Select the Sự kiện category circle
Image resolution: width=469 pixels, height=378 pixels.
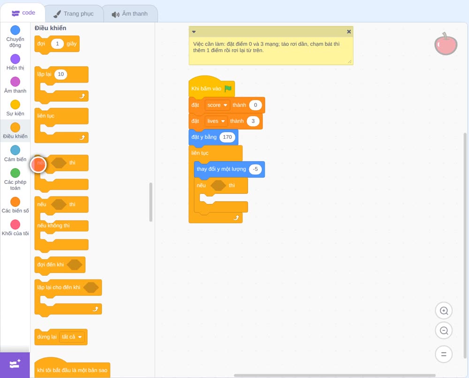point(15,105)
